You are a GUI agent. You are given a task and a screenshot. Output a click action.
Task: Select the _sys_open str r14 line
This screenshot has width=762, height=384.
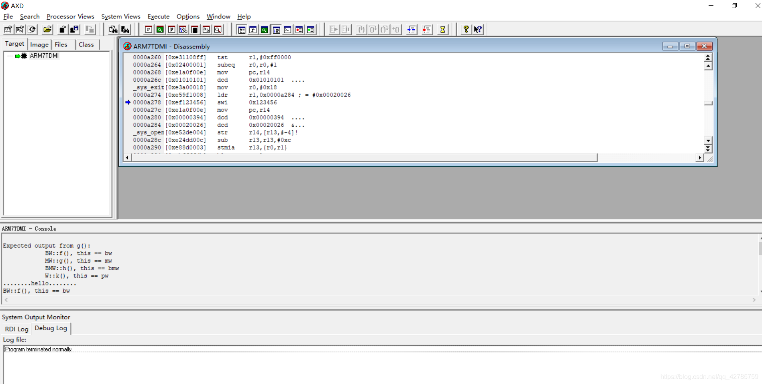click(x=413, y=133)
